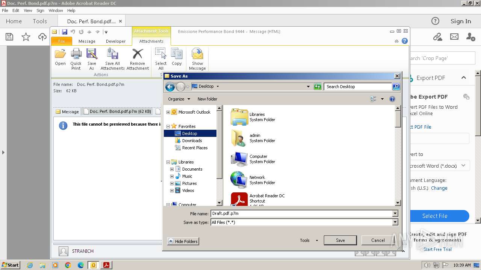Expand the Documents library node
Viewport: 481px width, 270px height.
[172, 169]
